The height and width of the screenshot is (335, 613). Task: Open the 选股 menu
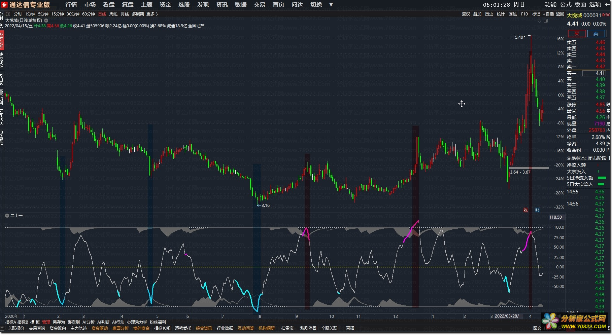184,4
